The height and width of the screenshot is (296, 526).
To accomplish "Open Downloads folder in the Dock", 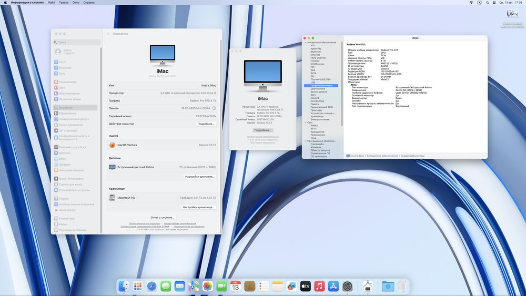I will (388, 287).
